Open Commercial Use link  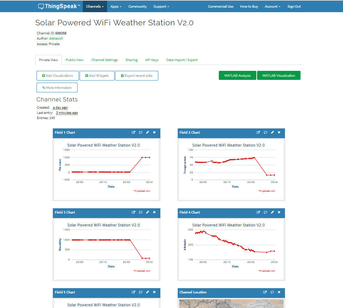click(221, 6)
